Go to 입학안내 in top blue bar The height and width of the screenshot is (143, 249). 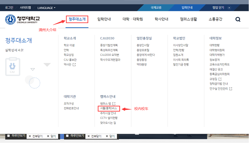(x=187, y=8)
